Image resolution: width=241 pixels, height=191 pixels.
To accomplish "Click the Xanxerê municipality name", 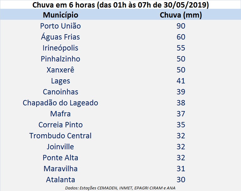I will pyautogui.click(x=60, y=70).
